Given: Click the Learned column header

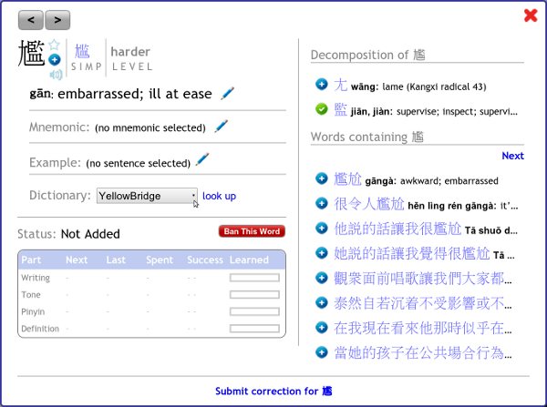Looking at the screenshot, I should point(249,259).
